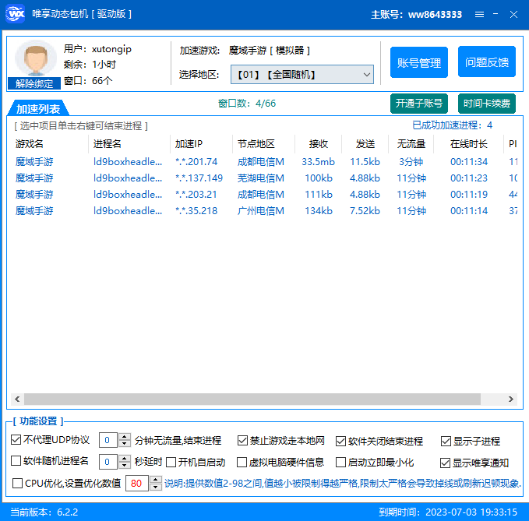Click the 到期时间 expiry date in status bar

[x=448, y=512]
